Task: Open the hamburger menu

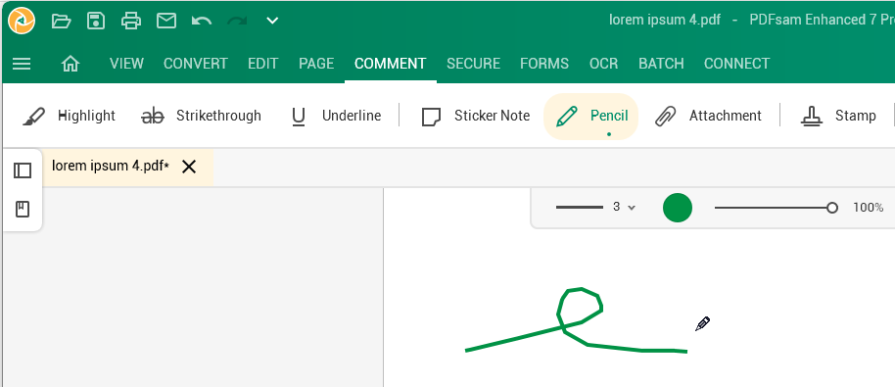Action: pyautogui.click(x=22, y=64)
